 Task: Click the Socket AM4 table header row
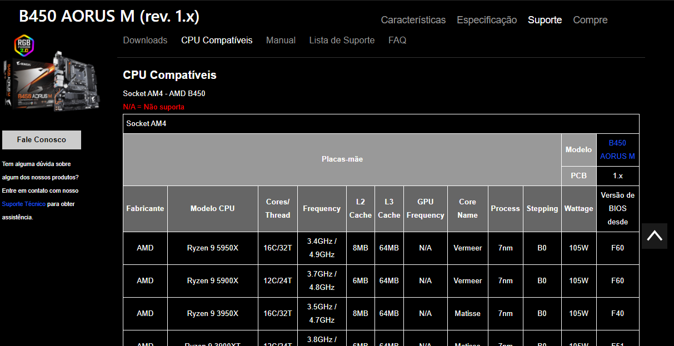point(381,124)
